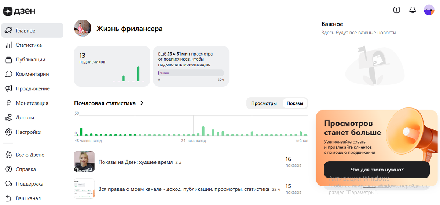Image resolution: width=440 pixels, height=205 pixels.
Task: Click the speech bubble icon beside Комментарии
Action: click(8, 74)
